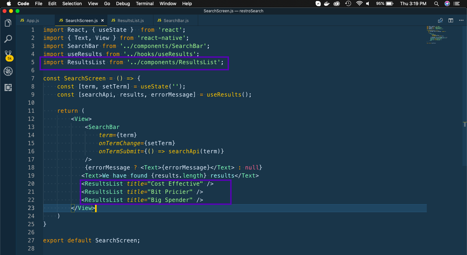Viewport: 467px width, 255px height.
Task: Click the minimap code preview
Action: click(x=437, y=34)
